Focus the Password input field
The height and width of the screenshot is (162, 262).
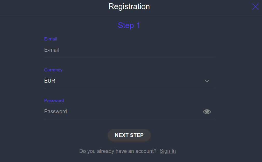(x=122, y=111)
